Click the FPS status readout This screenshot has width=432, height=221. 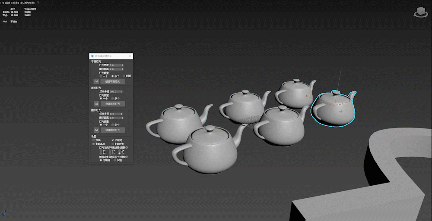pos(10,22)
